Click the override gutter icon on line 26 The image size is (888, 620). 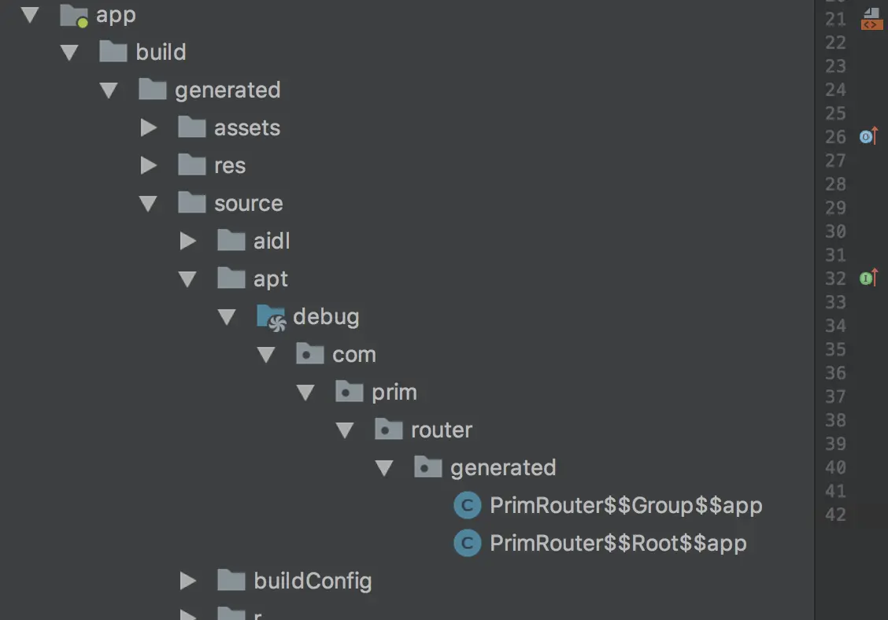[x=869, y=136]
